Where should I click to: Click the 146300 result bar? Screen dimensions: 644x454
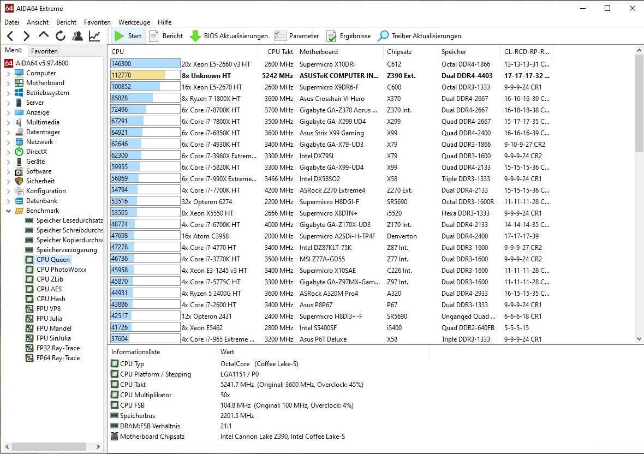point(145,64)
